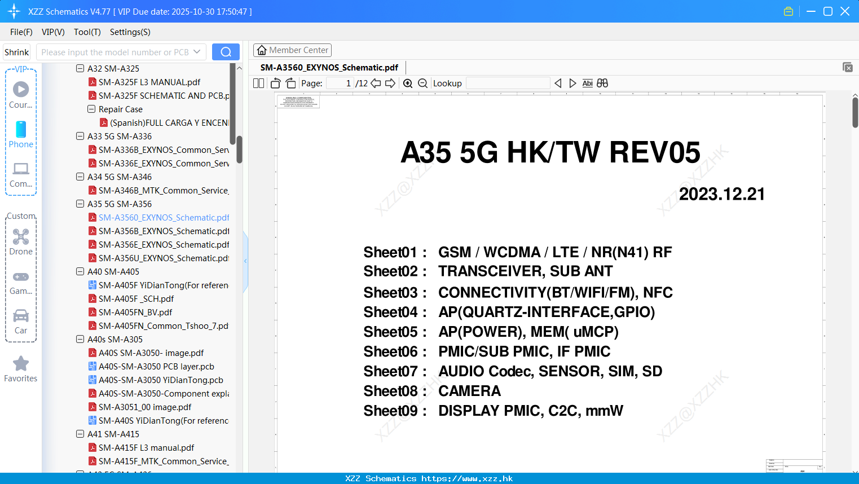Open SM-A415F L3 manual.pdf
The height and width of the screenshot is (484, 859).
tap(146, 447)
